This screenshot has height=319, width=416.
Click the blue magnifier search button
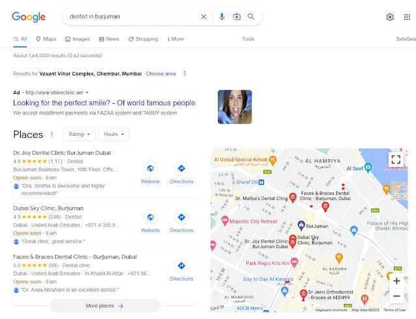pos(251,17)
